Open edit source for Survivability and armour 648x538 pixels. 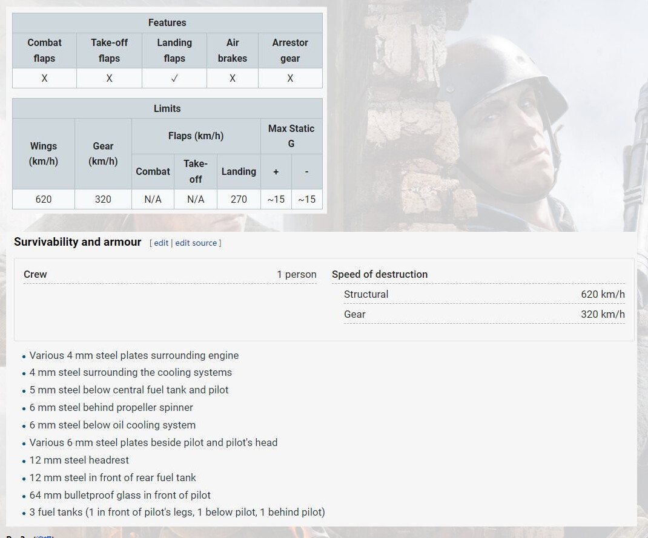coord(196,243)
